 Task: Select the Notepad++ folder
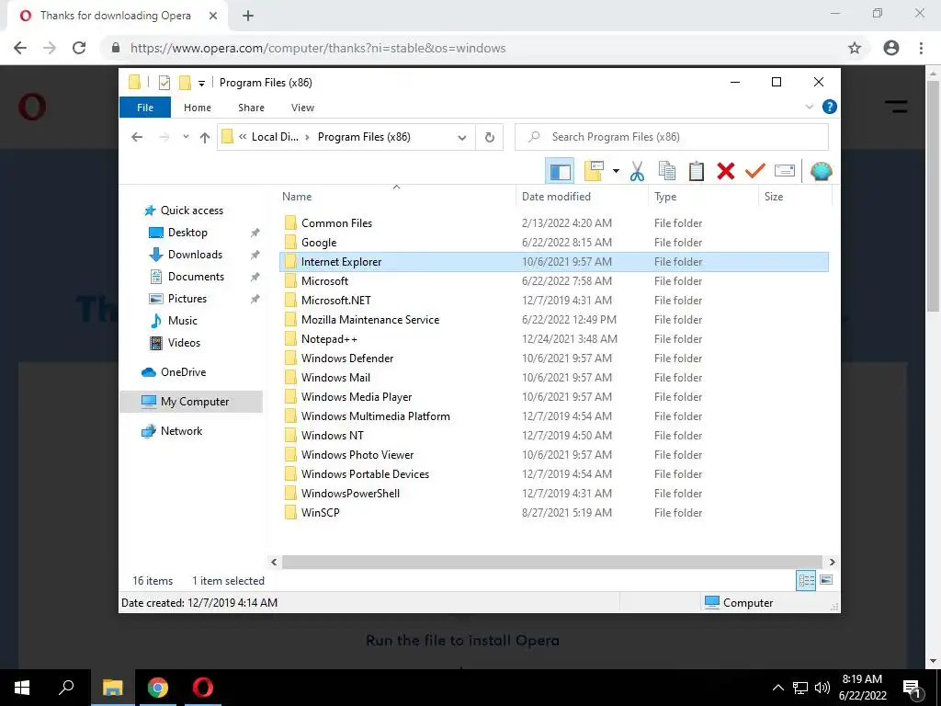(x=554, y=339)
